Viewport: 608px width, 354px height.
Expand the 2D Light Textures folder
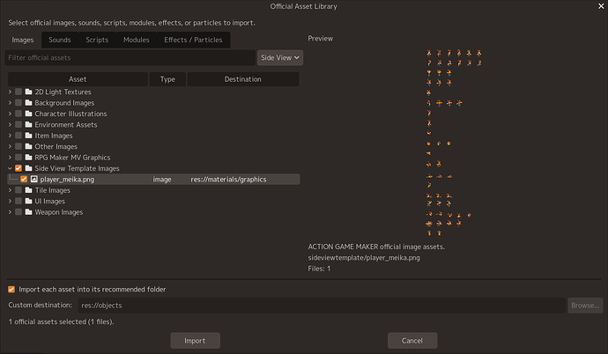coord(10,92)
